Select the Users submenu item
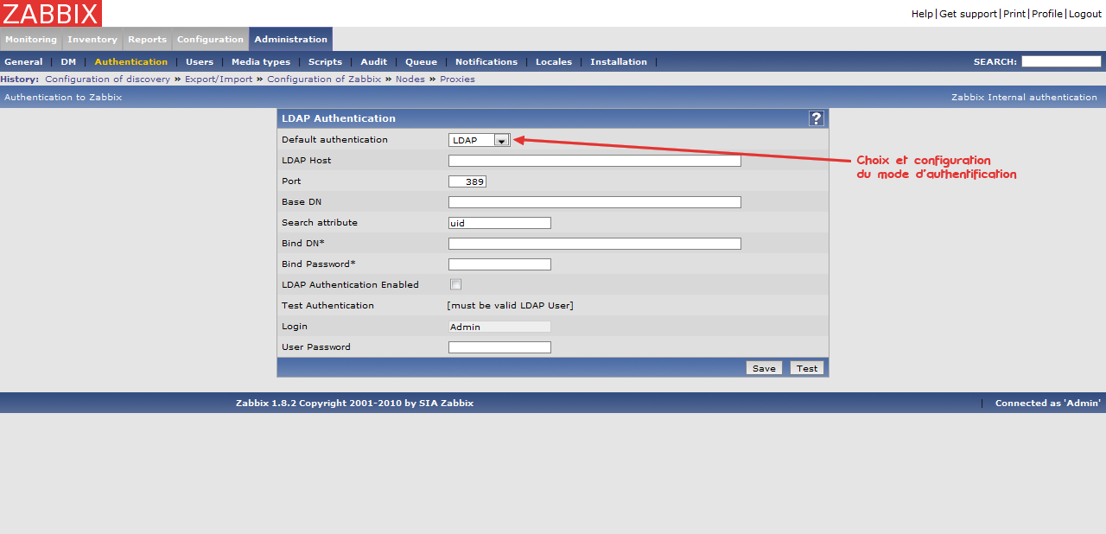Screen dimensions: 1106x534 [200, 62]
